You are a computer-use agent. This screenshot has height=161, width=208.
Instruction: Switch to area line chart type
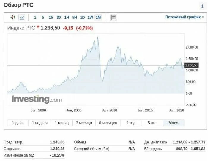22,17
